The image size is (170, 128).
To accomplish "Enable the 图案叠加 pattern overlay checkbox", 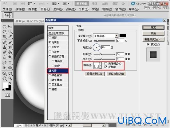I will coord(50,84).
